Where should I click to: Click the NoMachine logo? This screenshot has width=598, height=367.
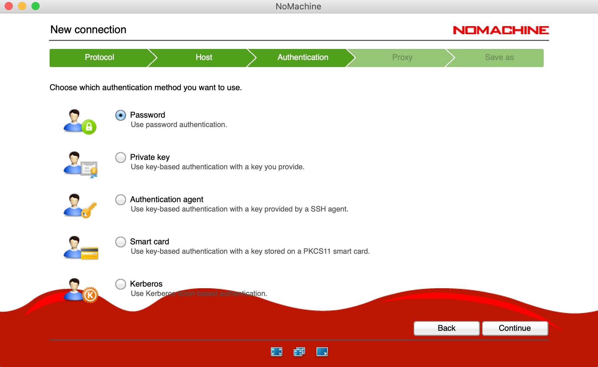tap(501, 30)
